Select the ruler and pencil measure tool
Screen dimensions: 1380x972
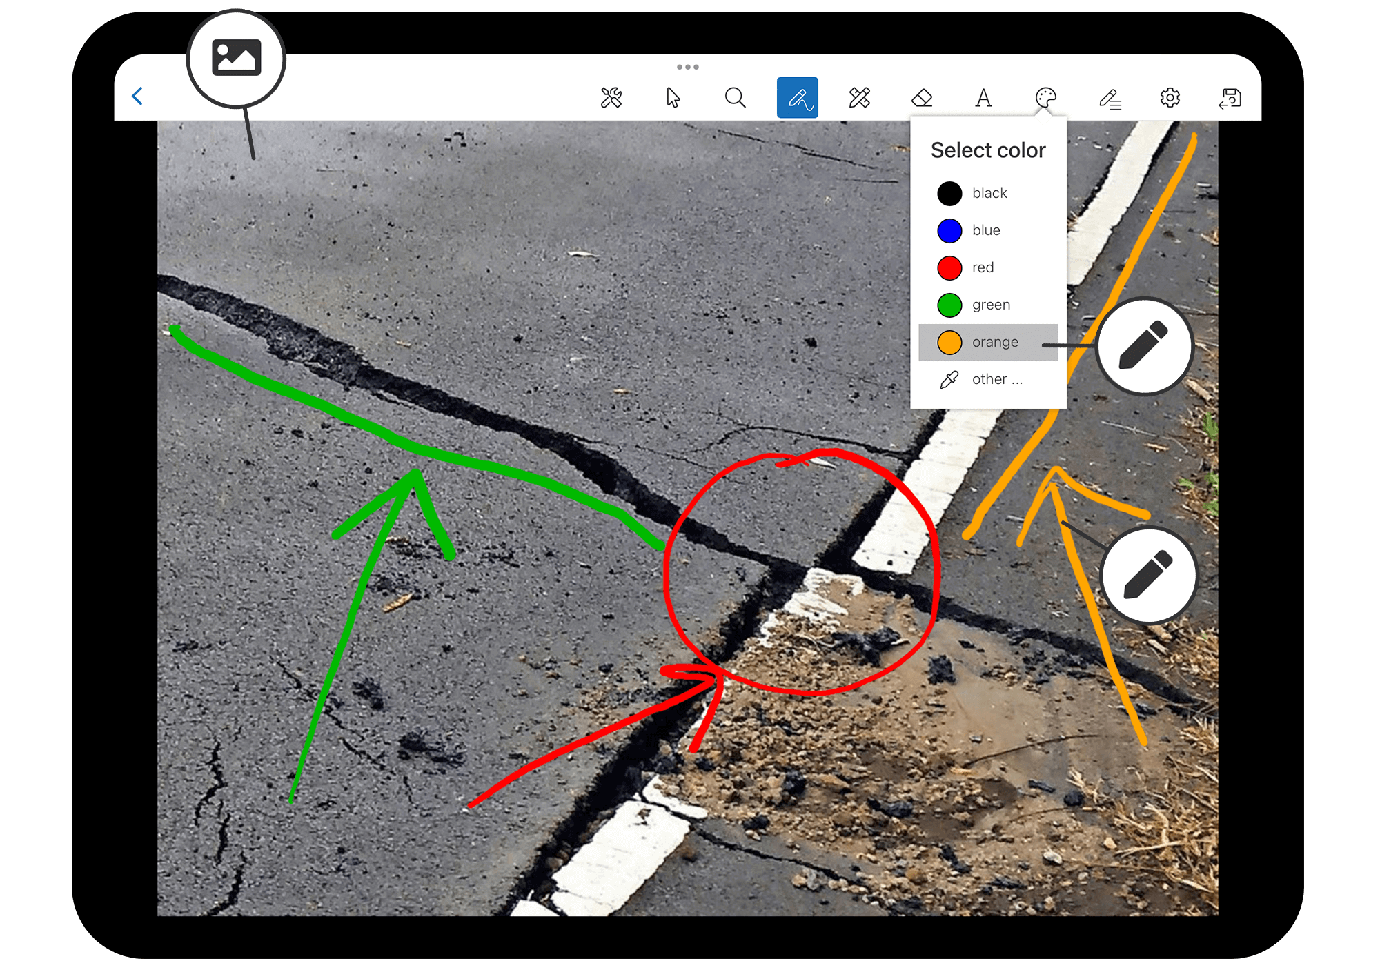(x=860, y=98)
